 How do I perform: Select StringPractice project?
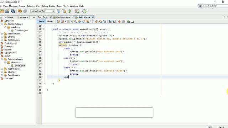(10, 53)
